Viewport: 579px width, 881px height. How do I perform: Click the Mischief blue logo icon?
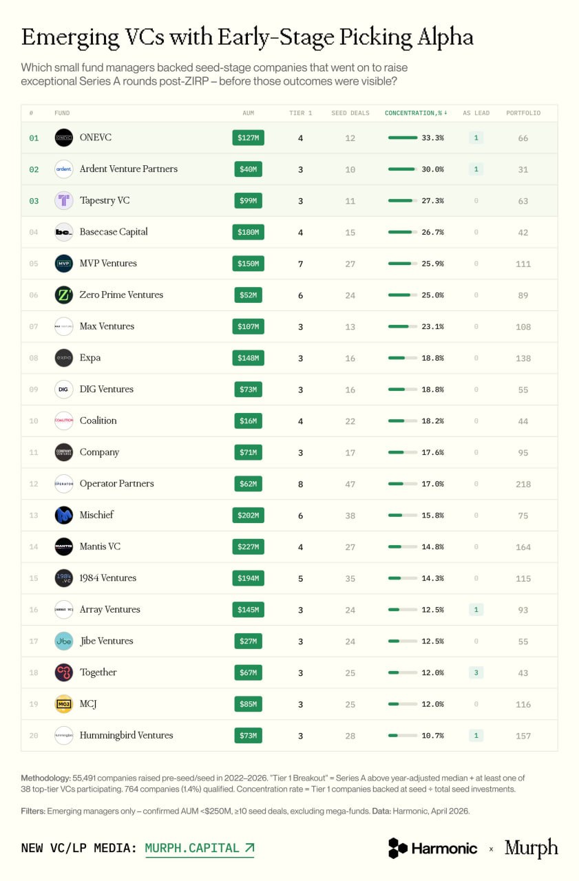coord(63,515)
